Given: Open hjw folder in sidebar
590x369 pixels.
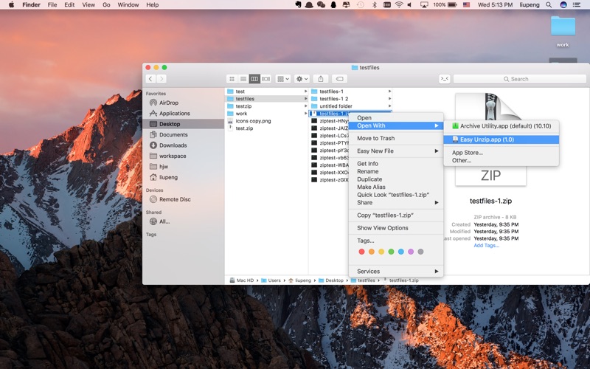Looking at the screenshot, I should 183,167.
